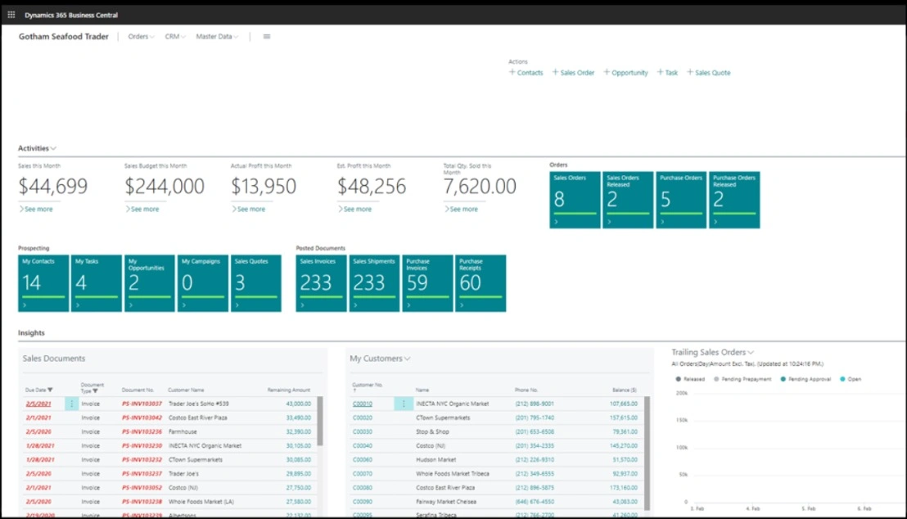Viewport: 907px width, 519px height.
Task: Click See more under Total Qty. Sold
Action: (x=462, y=209)
